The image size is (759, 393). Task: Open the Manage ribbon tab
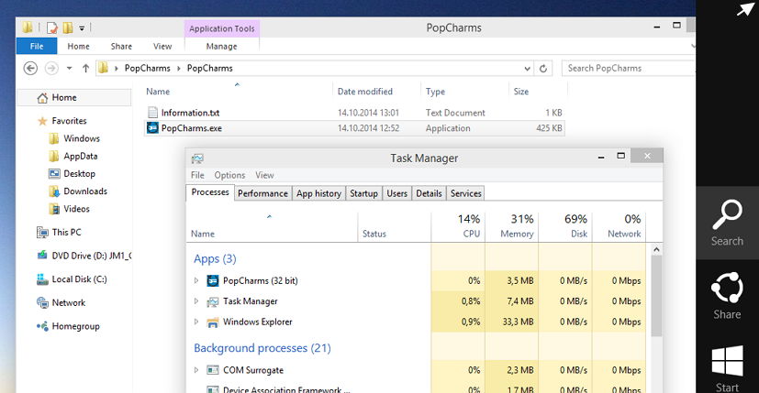coord(222,47)
